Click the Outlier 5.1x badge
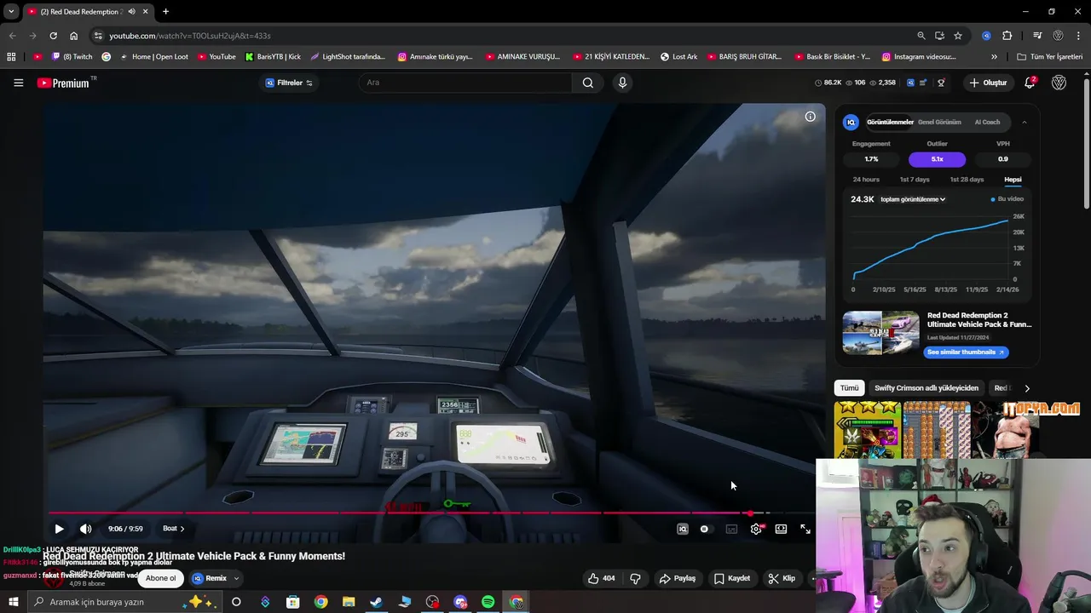This screenshot has height=613, width=1091. (x=937, y=159)
